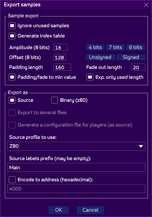Focus the Amplitude (8 bits) field
152x217 pixels.
pos(60,47)
